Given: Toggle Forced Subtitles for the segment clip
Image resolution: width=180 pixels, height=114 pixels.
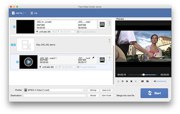Looking at the screenshot, I should pyautogui.click(x=78, y=67).
